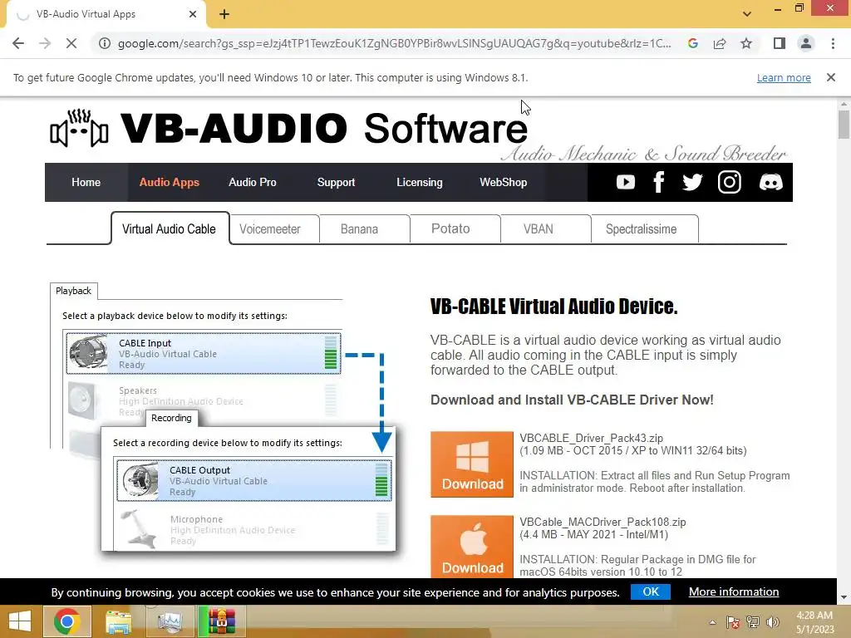Click the Mac Download button for VBCable_MACDriver_Pack108.zip
The height and width of the screenshot is (638, 851).
pyautogui.click(x=472, y=547)
